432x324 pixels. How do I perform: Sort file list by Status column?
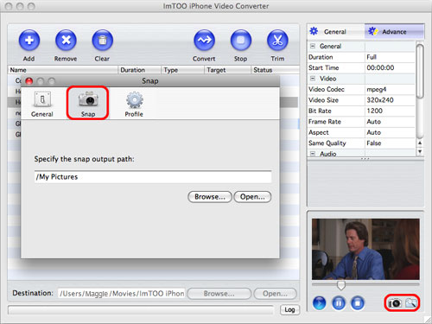275,70
